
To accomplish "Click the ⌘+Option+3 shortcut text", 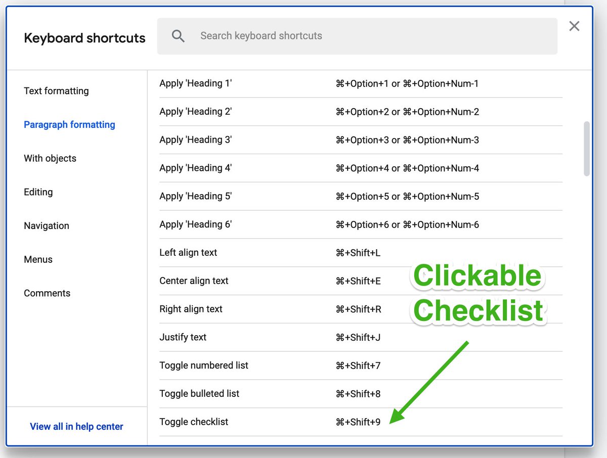I will (x=362, y=140).
